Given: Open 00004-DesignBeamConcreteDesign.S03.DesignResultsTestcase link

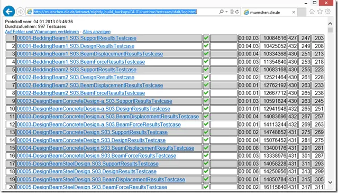Looking at the screenshot, I should click(91, 140).
